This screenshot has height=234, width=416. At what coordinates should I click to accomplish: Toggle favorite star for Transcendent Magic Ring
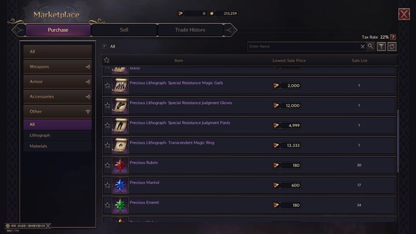[x=107, y=146]
